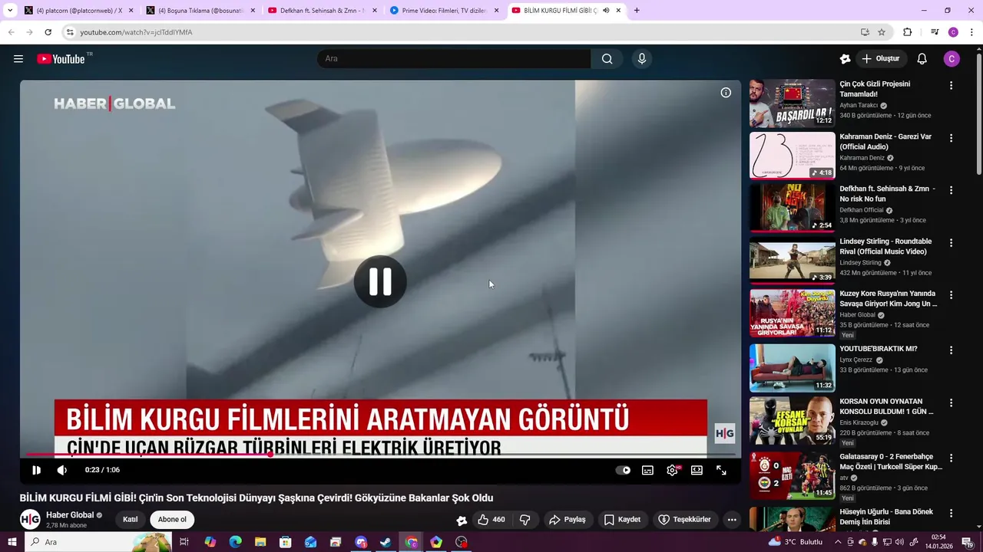This screenshot has width=983, height=552.
Task: Open the Galatasaray 0 - 2 Fenerbahçe video title
Action: (x=891, y=462)
